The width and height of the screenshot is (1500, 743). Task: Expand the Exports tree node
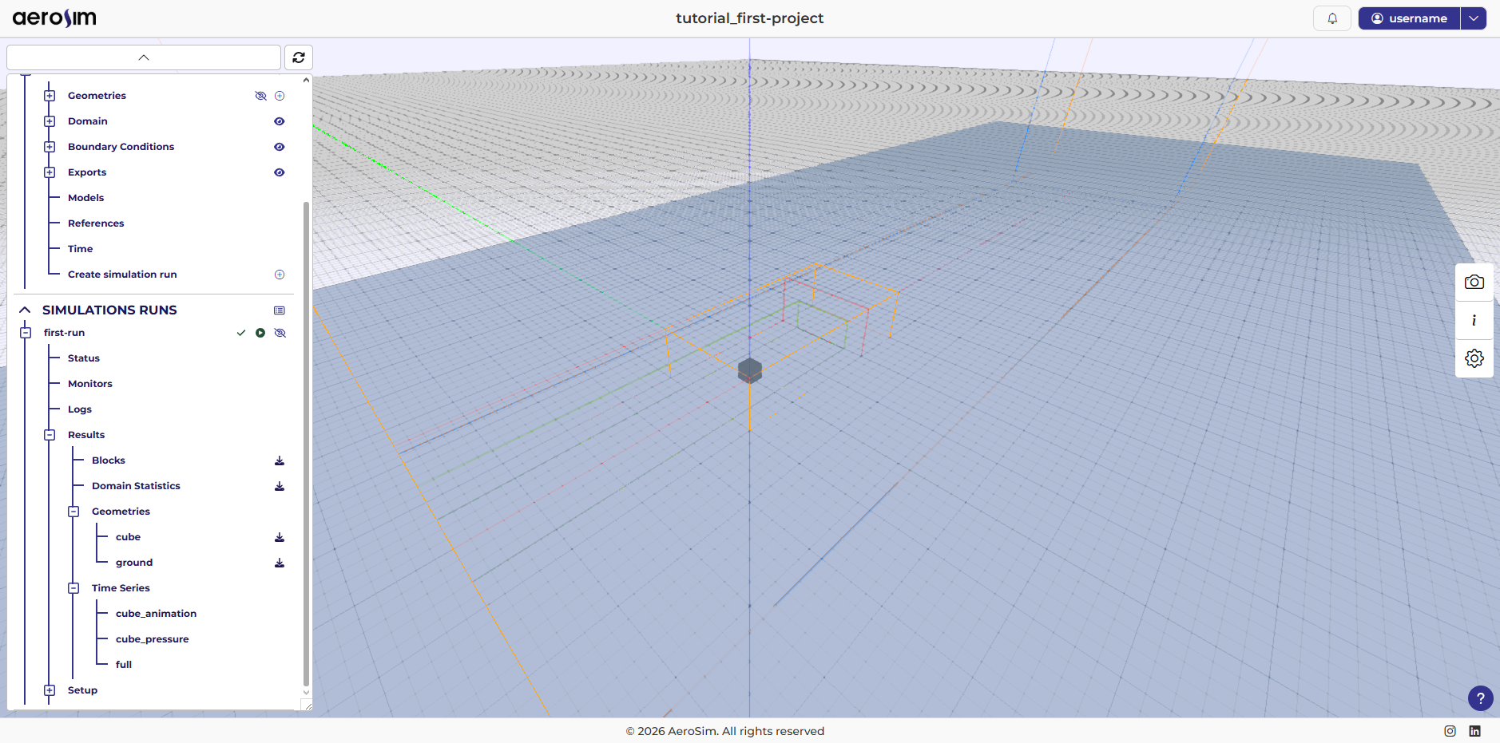[50, 172]
